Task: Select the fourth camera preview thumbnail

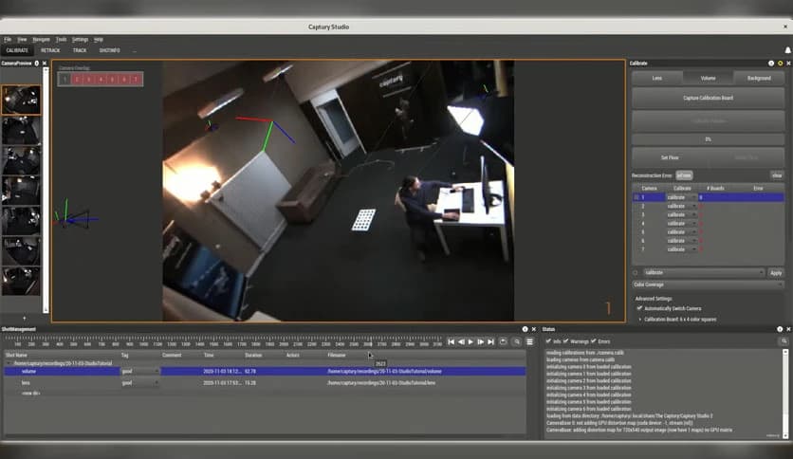Action: 21,191
